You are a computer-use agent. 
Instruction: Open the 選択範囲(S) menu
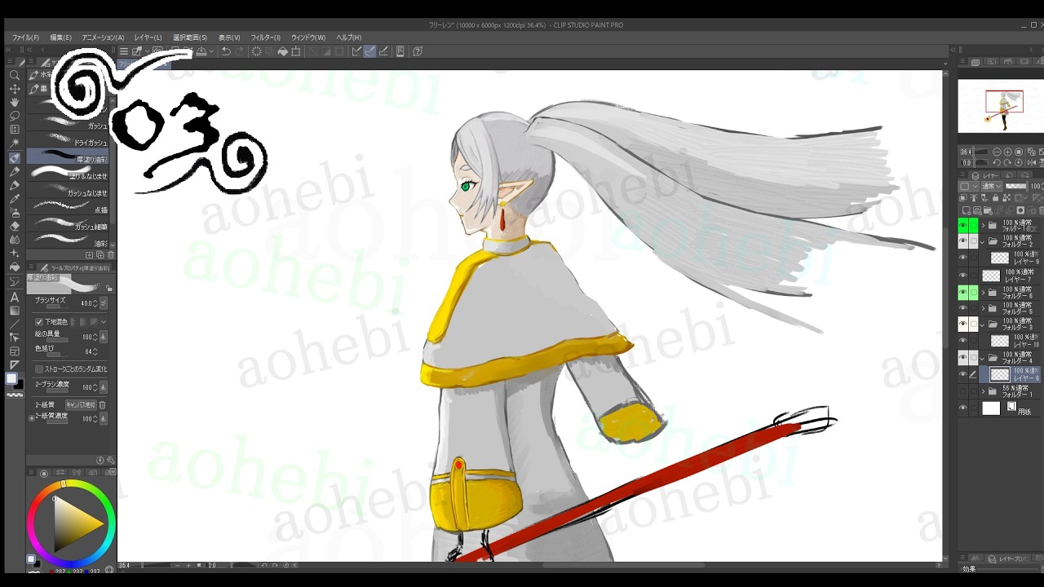(x=190, y=38)
